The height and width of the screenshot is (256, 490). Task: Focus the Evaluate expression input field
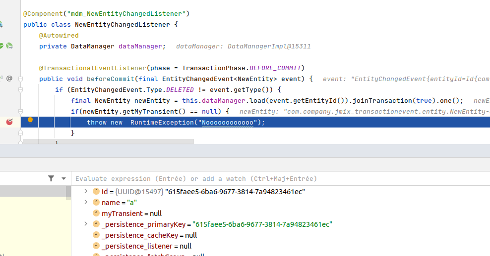[281, 179]
